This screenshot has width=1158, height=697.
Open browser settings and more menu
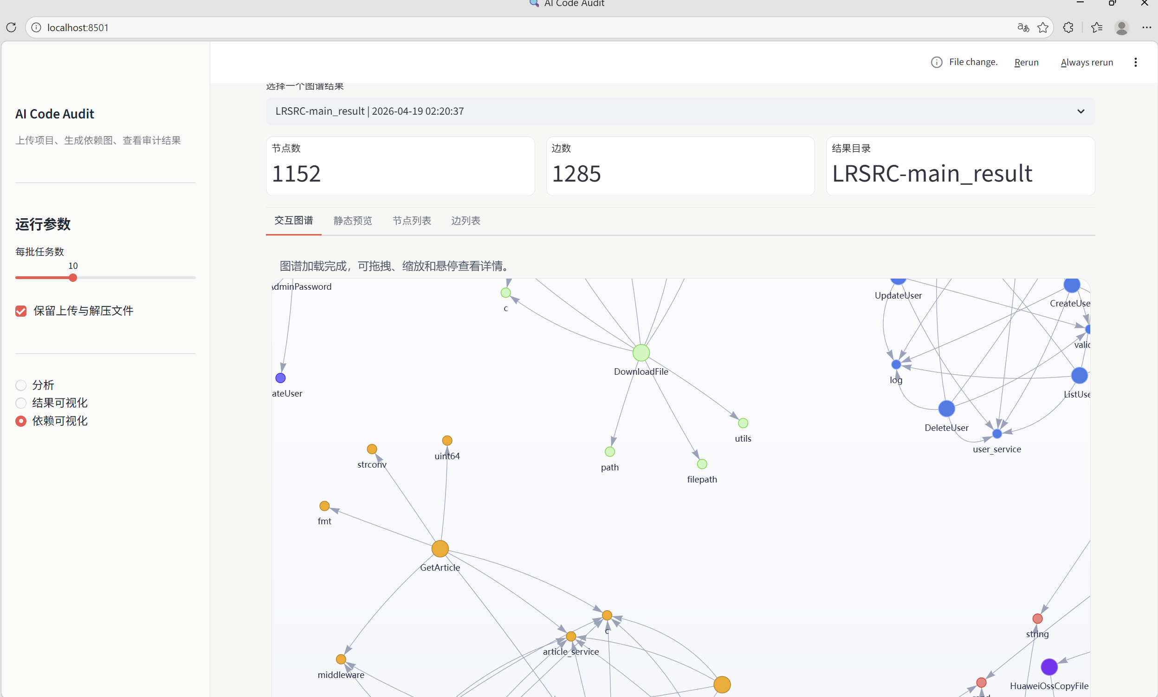click(x=1146, y=27)
